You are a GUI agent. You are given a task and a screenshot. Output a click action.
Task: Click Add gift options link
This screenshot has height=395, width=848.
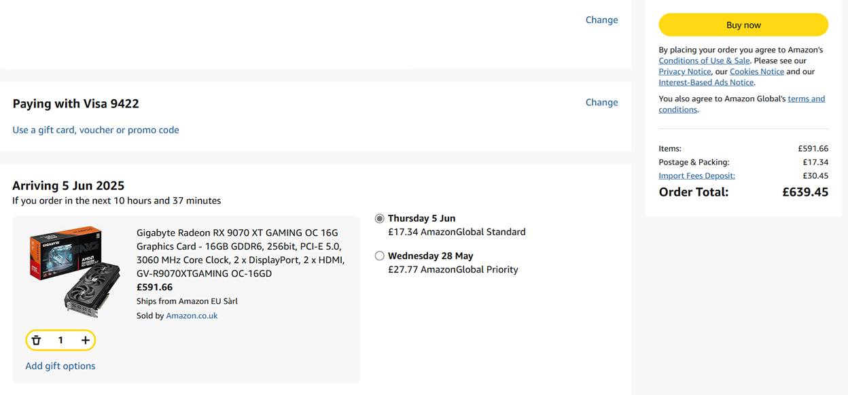click(60, 366)
